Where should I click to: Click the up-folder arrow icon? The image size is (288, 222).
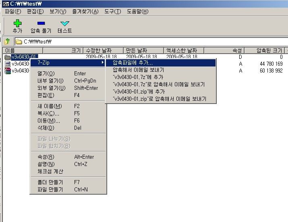[x=7, y=41]
